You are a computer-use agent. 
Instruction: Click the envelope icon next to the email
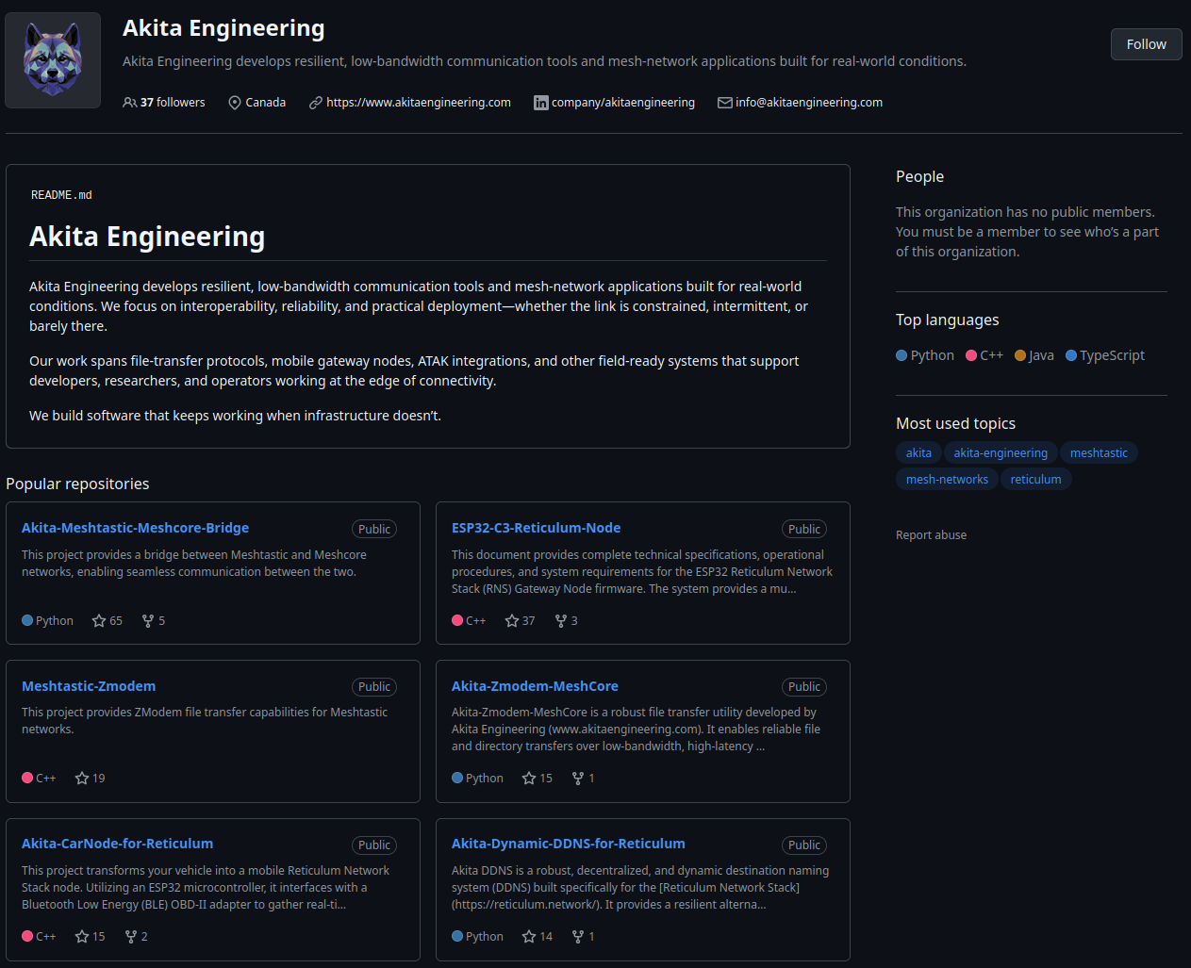pos(724,103)
